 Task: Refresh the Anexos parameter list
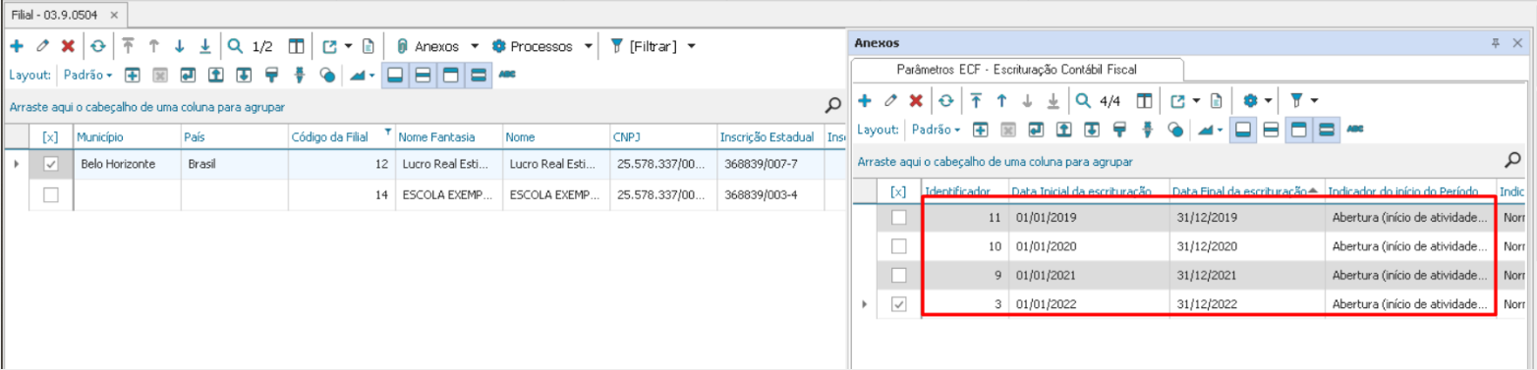(945, 100)
